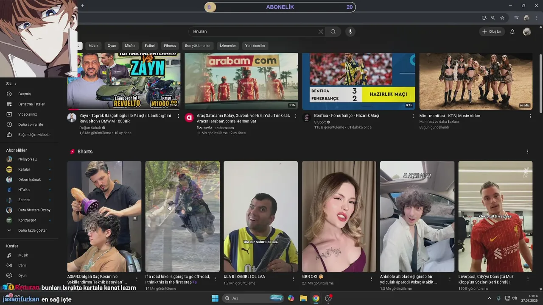Bookmark this page with star icon
The width and height of the screenshot is (543, 305).
[x=502, y=18]
